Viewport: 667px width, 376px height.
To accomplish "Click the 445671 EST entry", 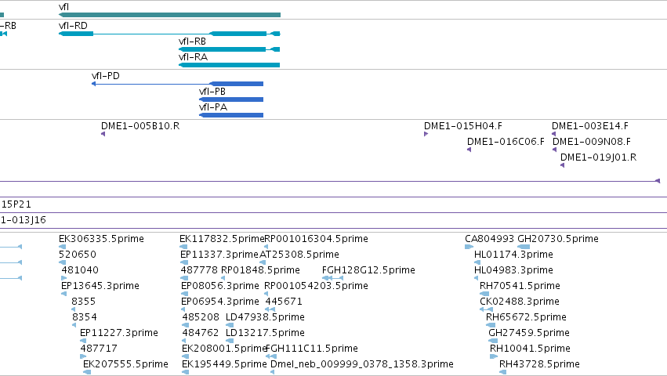I will [284, 302].
